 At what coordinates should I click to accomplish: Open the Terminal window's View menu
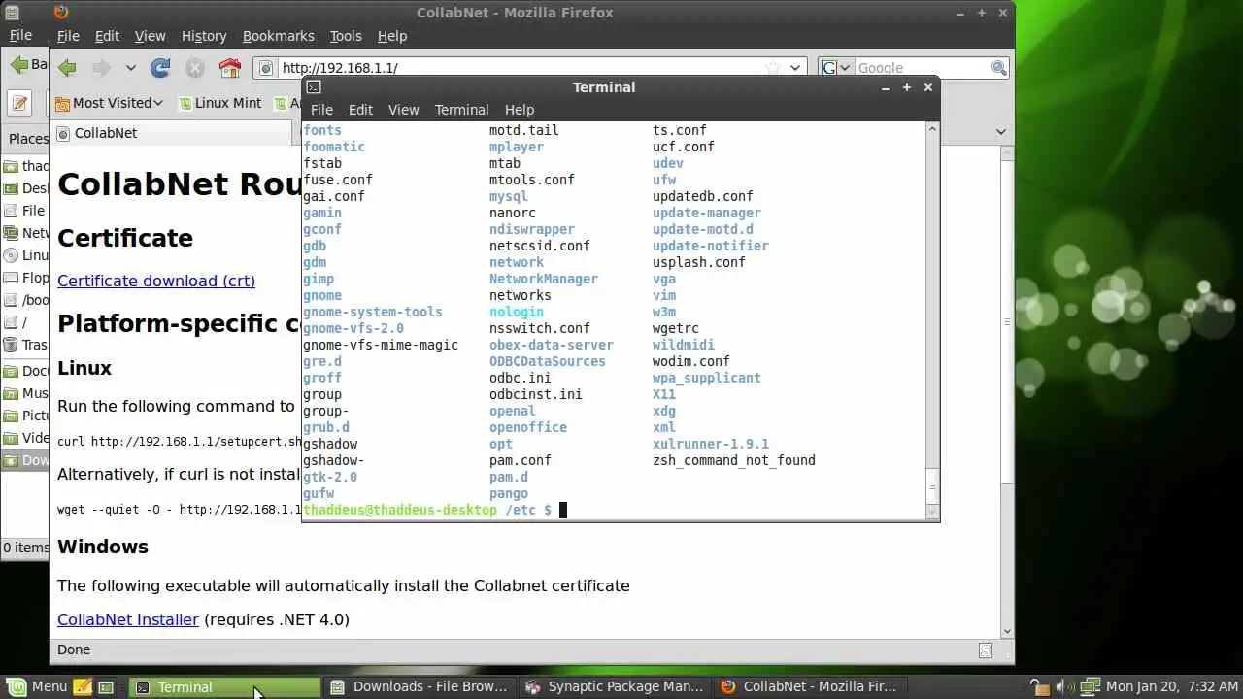(404, 110)
